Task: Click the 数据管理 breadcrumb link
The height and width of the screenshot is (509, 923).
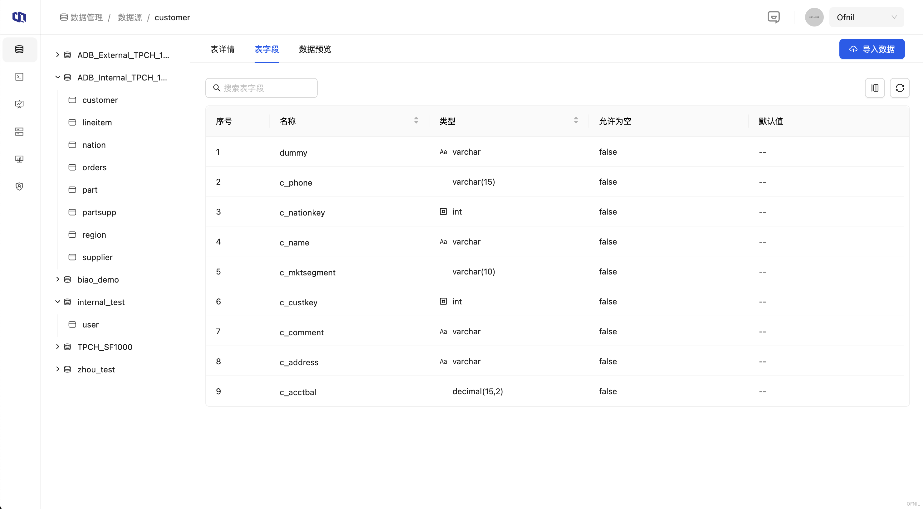Action: [87, 17]
